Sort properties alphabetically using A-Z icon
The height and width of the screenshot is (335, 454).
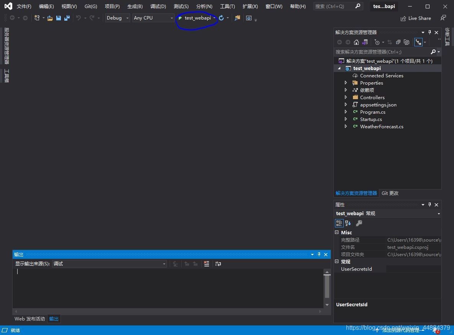348,223
